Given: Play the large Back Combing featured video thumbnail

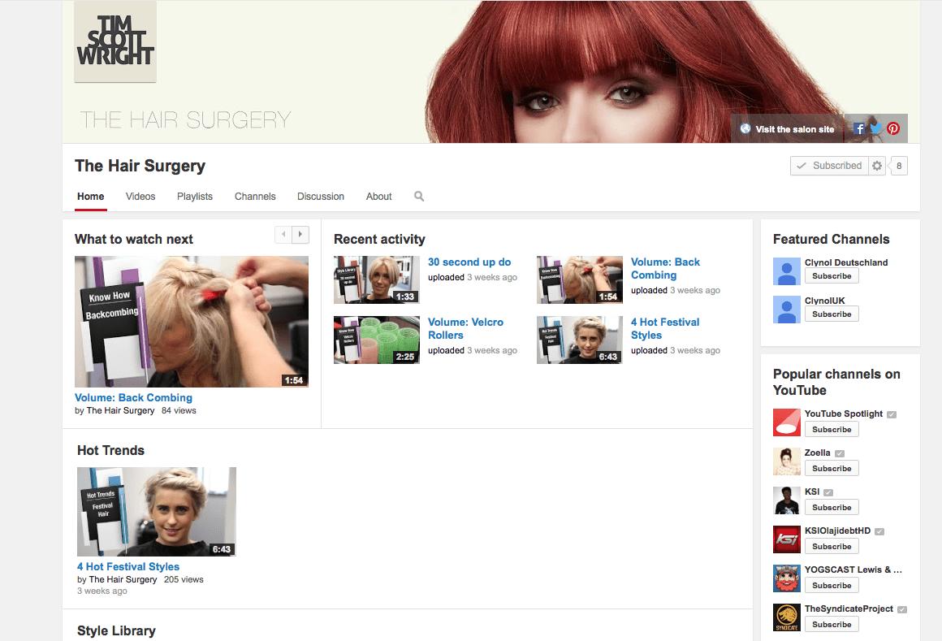Looking at the screenshot, I should pyautogui.click(x=192, y=322).
